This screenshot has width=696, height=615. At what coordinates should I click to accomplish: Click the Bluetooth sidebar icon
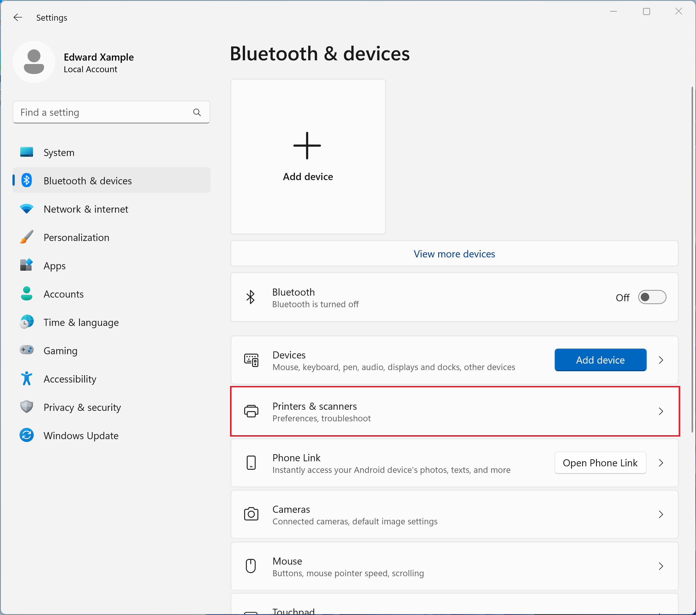(27, 180)
